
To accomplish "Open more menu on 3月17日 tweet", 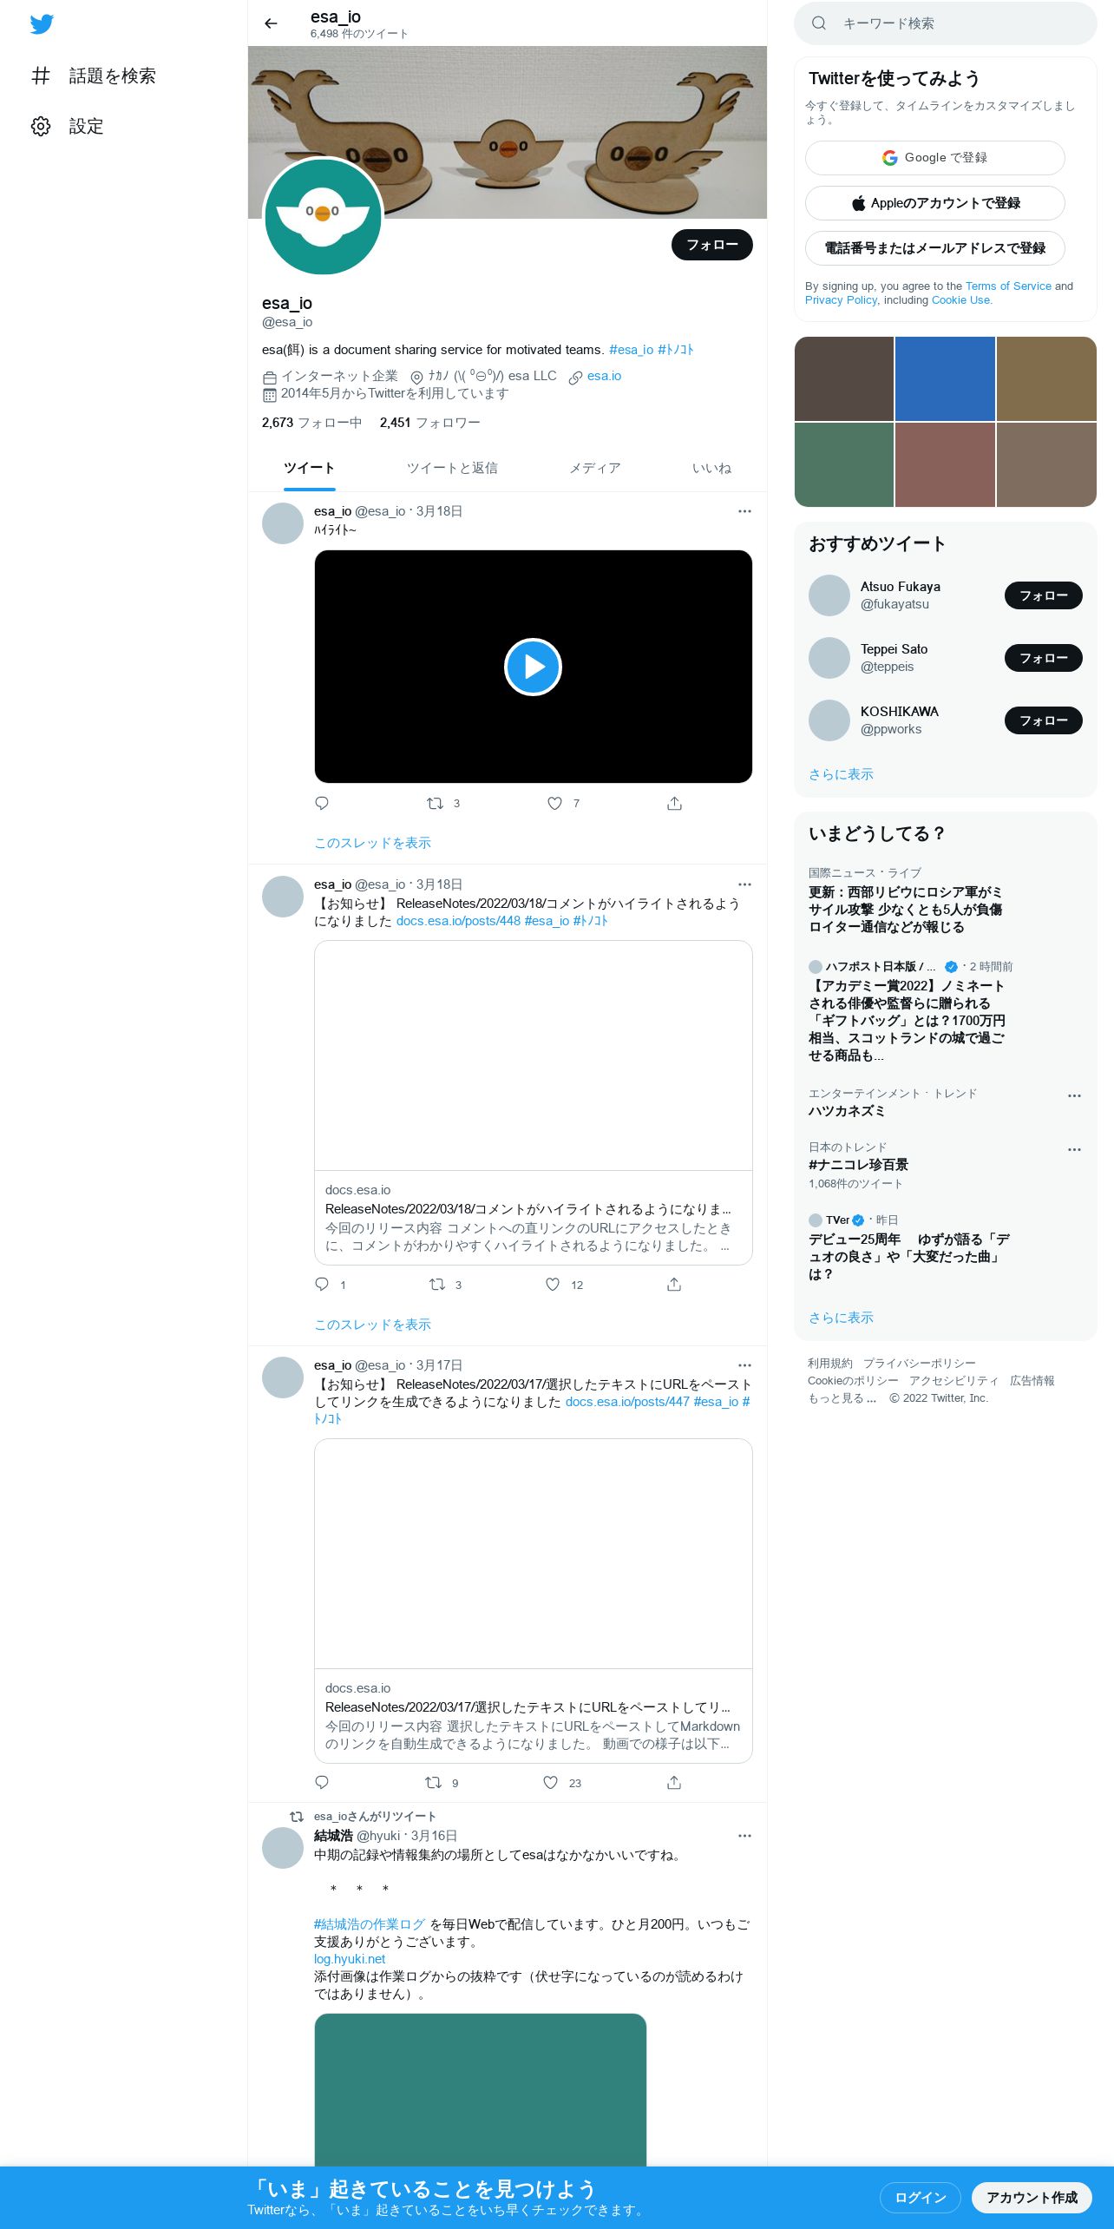I will point(744,1365).
